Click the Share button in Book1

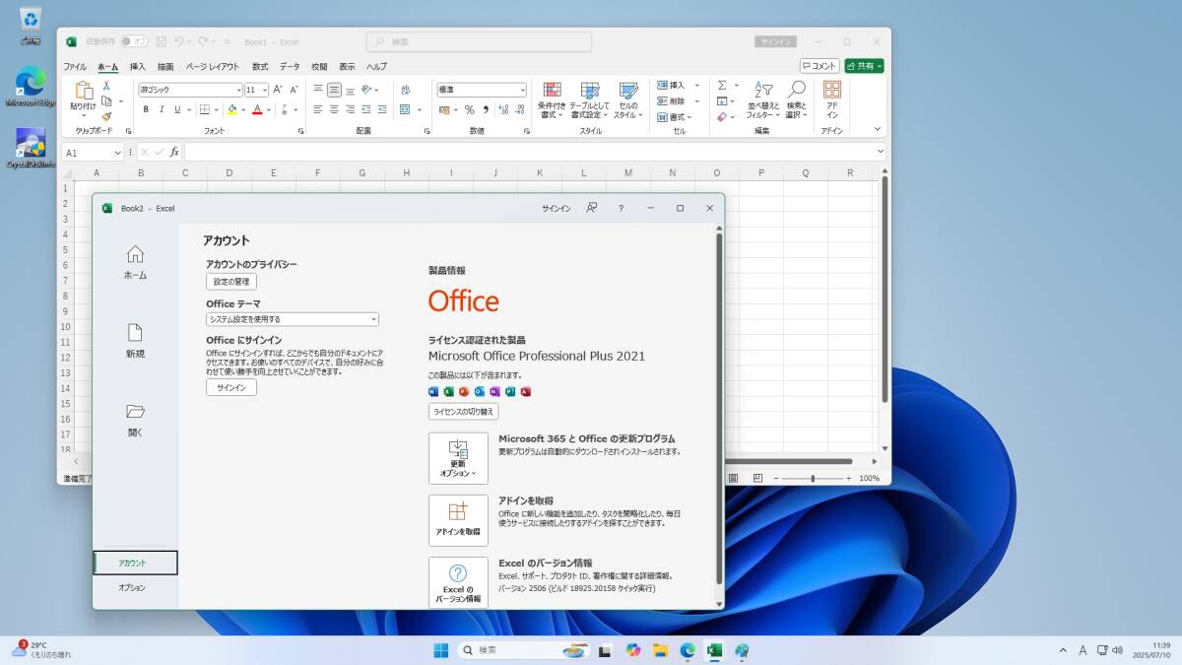(864, 66)
